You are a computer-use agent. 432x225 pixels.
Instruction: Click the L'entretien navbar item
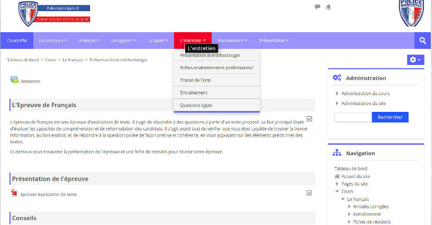tap(193, 41)
